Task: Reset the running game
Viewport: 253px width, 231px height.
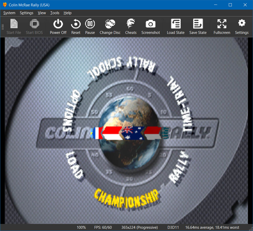Action: tap(76, 27)
